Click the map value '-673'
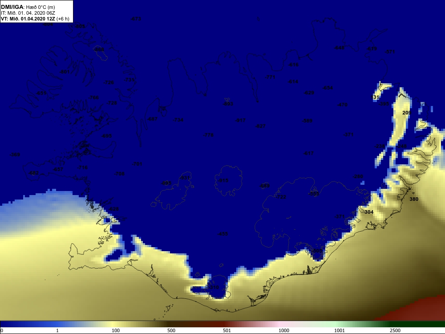 136,19
